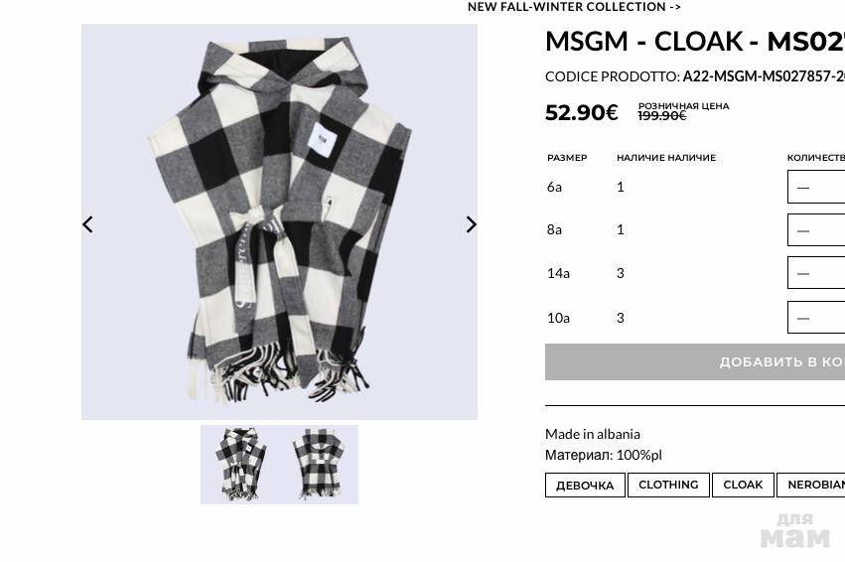
Task: Open quantity dropdown for size 14a
Action: click(x=816, y=273)
